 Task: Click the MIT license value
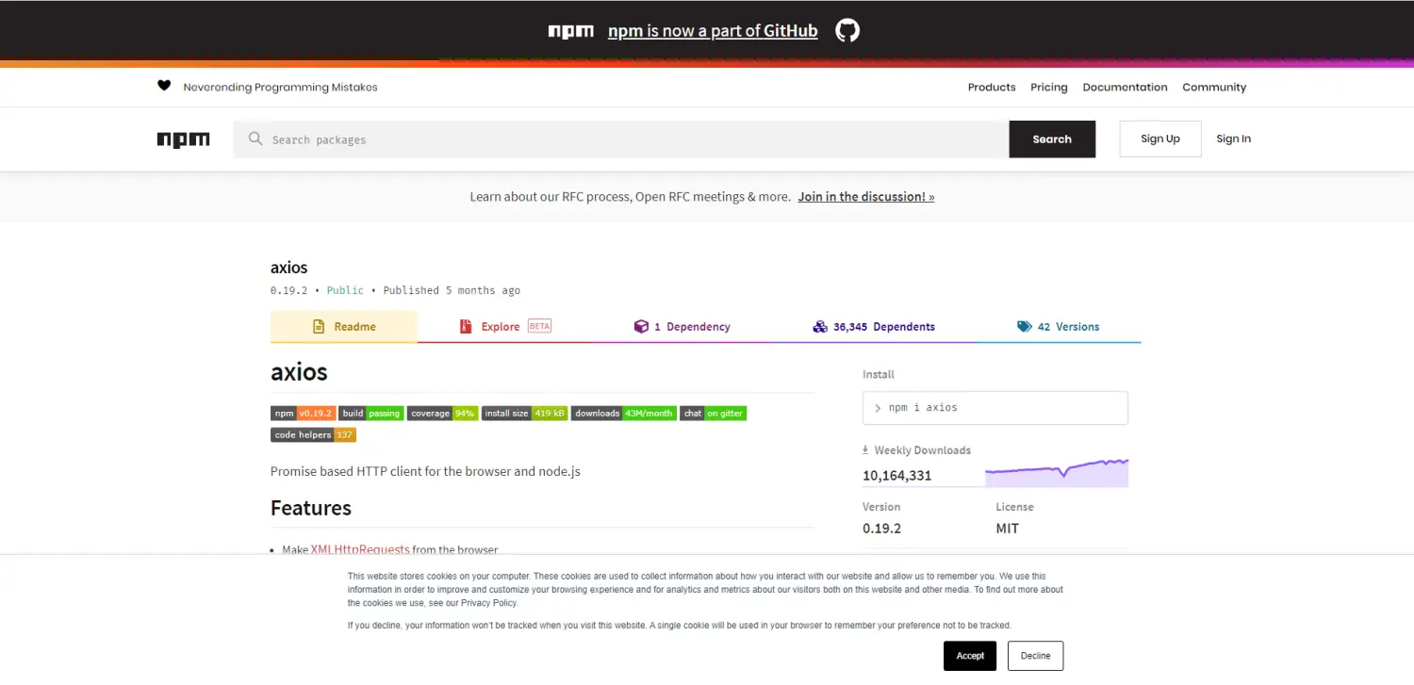tap(1008, 529)
